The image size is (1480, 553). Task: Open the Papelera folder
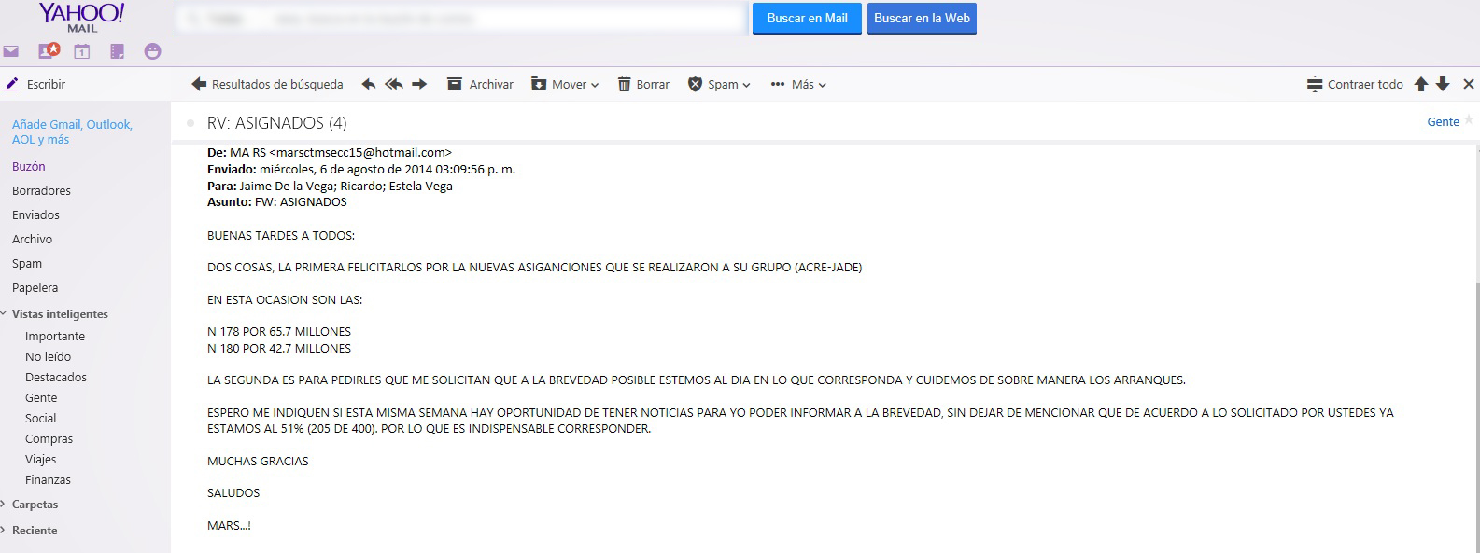[35, 287]
